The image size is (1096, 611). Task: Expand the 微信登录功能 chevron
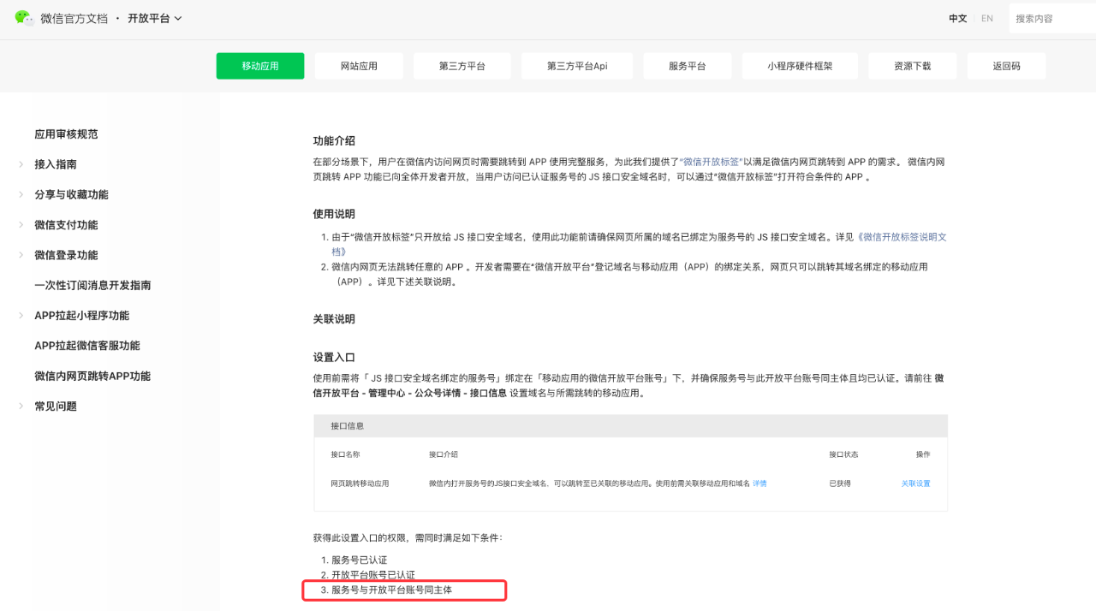tap(21, 255)
